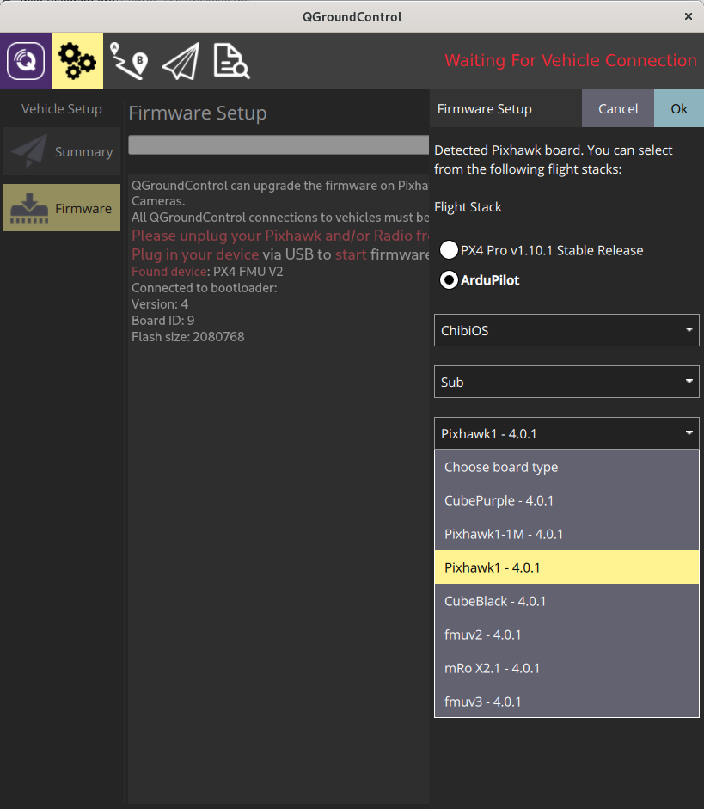Select highlighted Pixhawk1 - 4.0.1 option
Image resolution: width=704 pixels, height=809 pixels.
(x=566, y=567)
